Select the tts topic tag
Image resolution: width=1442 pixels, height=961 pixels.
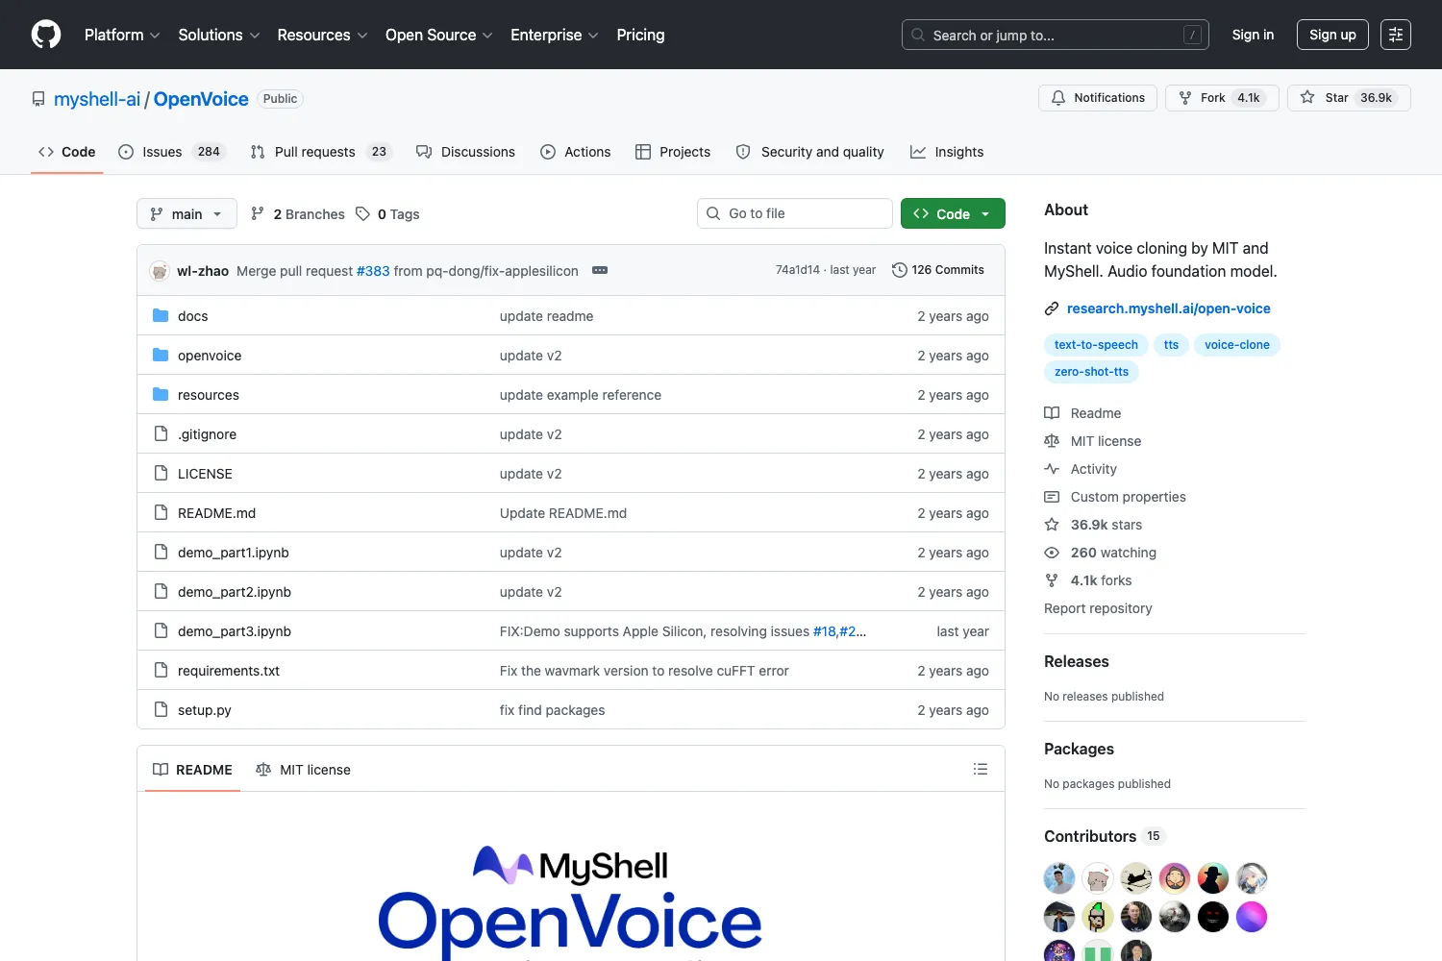1171,345
